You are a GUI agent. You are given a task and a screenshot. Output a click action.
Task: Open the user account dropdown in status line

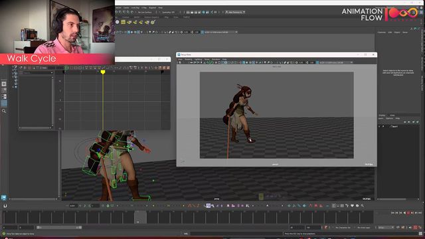(x=235, y=12)
